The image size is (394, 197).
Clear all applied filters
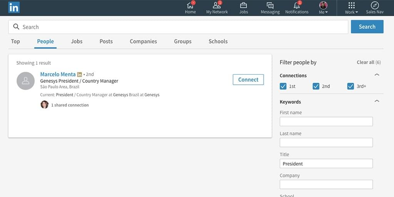tap(368, 62)
